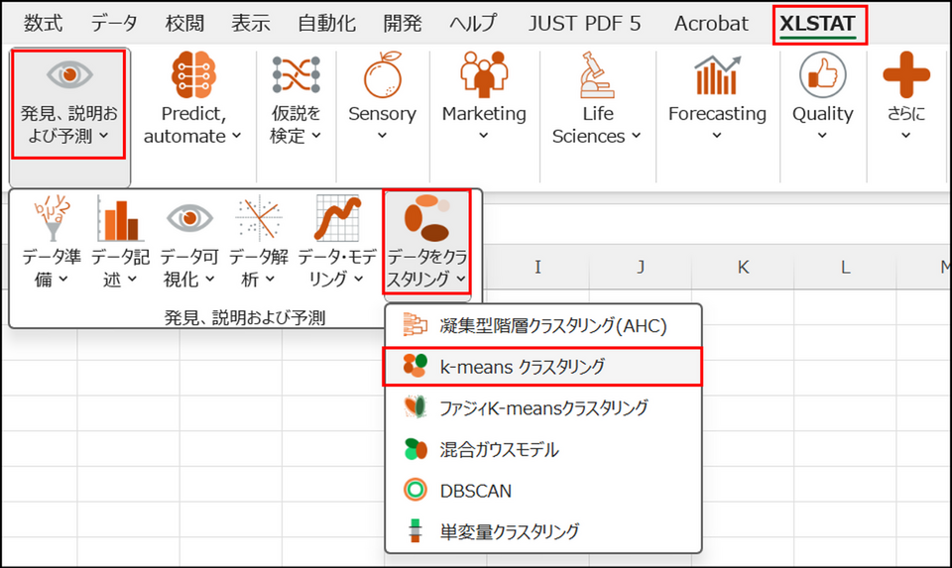Expand the データ準備 chevron

coord(63,280)
